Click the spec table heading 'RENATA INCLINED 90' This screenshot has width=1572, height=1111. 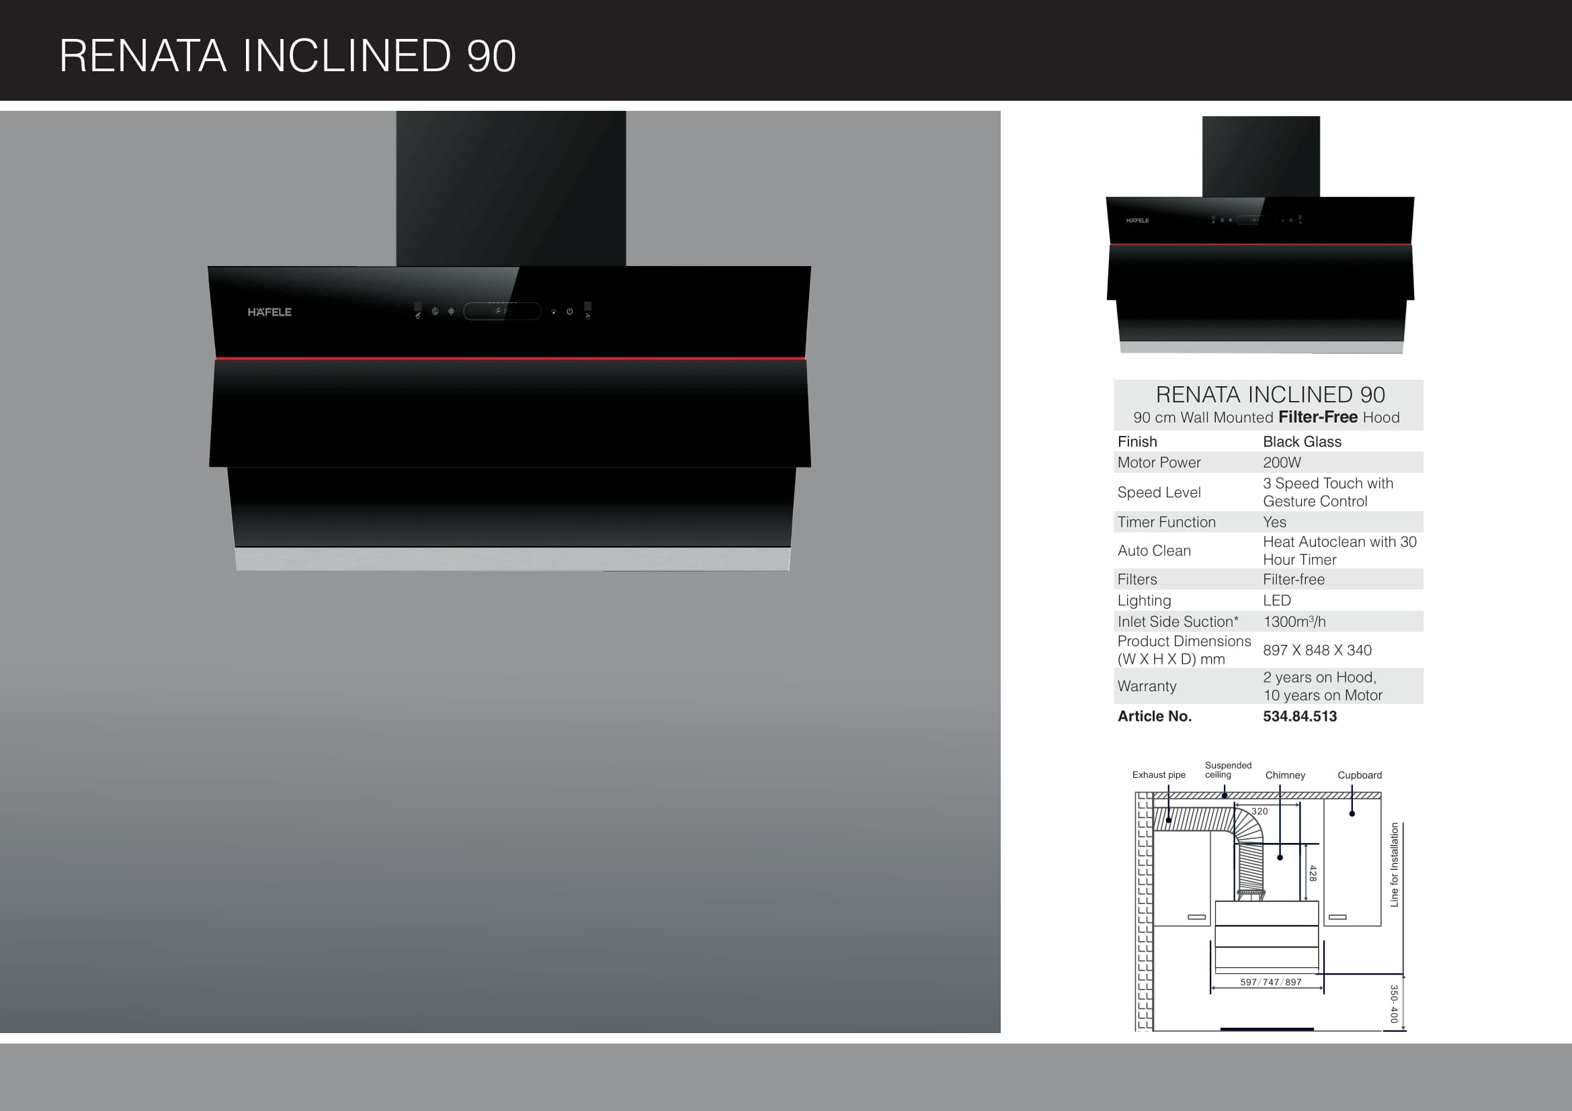1270,395
